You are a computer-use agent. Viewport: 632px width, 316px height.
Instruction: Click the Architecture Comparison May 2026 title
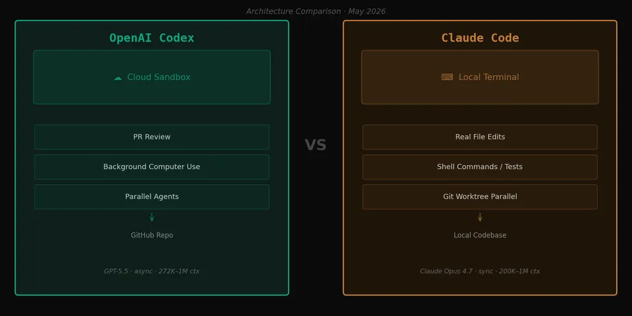coord(316,11)
